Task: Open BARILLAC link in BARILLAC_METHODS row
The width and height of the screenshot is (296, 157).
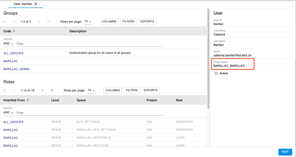Action: 11,145
